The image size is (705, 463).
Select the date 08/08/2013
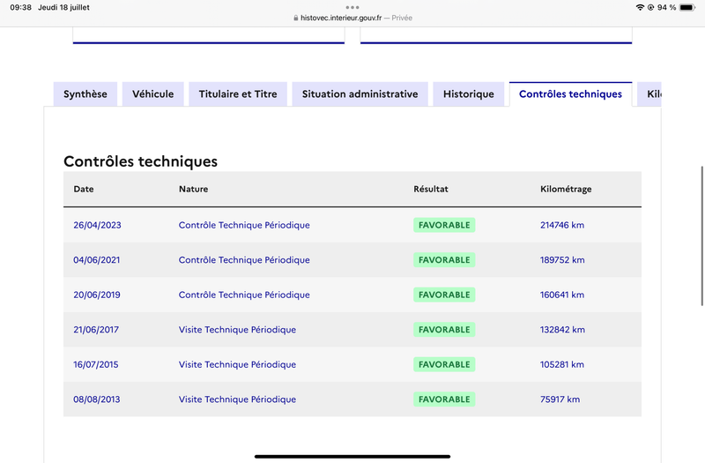97,400
